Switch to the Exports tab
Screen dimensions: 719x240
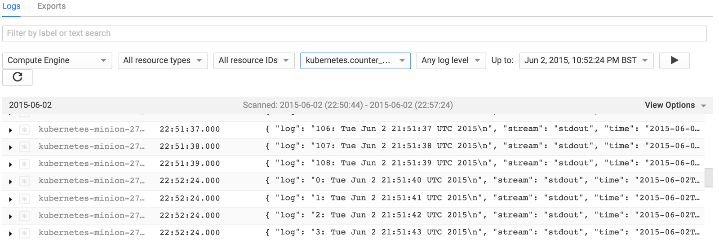pos(51,6)
